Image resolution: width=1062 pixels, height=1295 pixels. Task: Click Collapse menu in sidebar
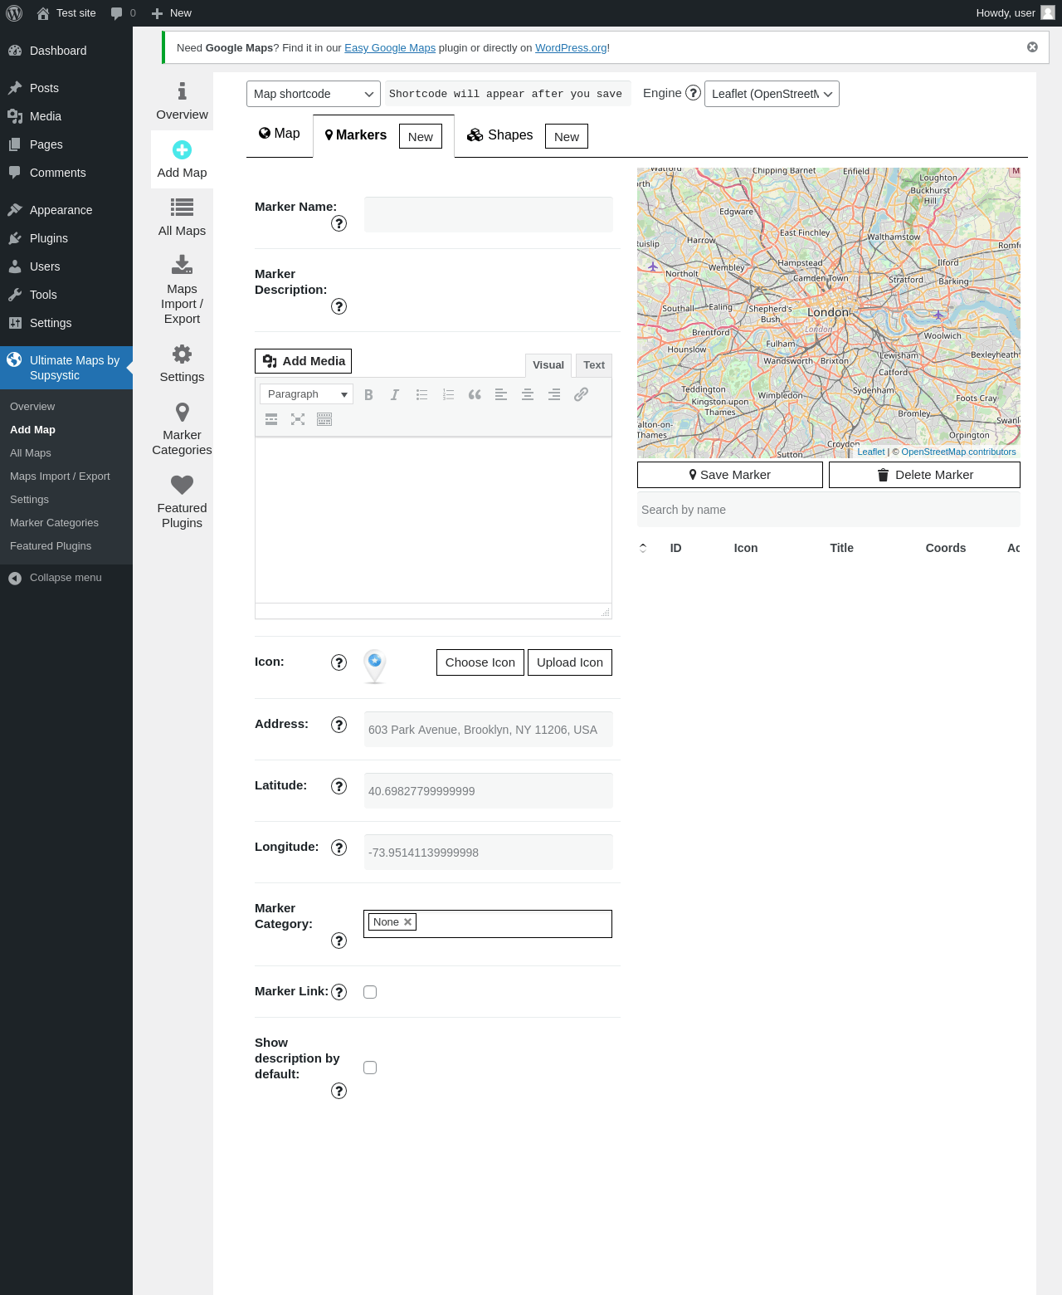[66, 578]
